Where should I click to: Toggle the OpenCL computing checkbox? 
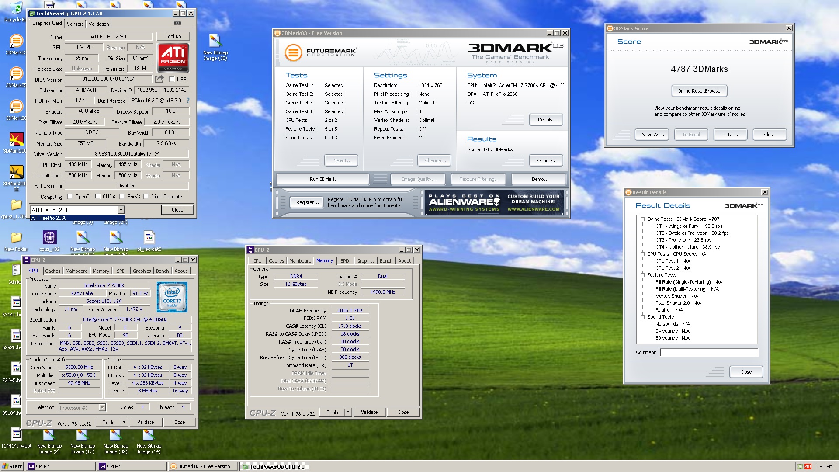(70, 197)
